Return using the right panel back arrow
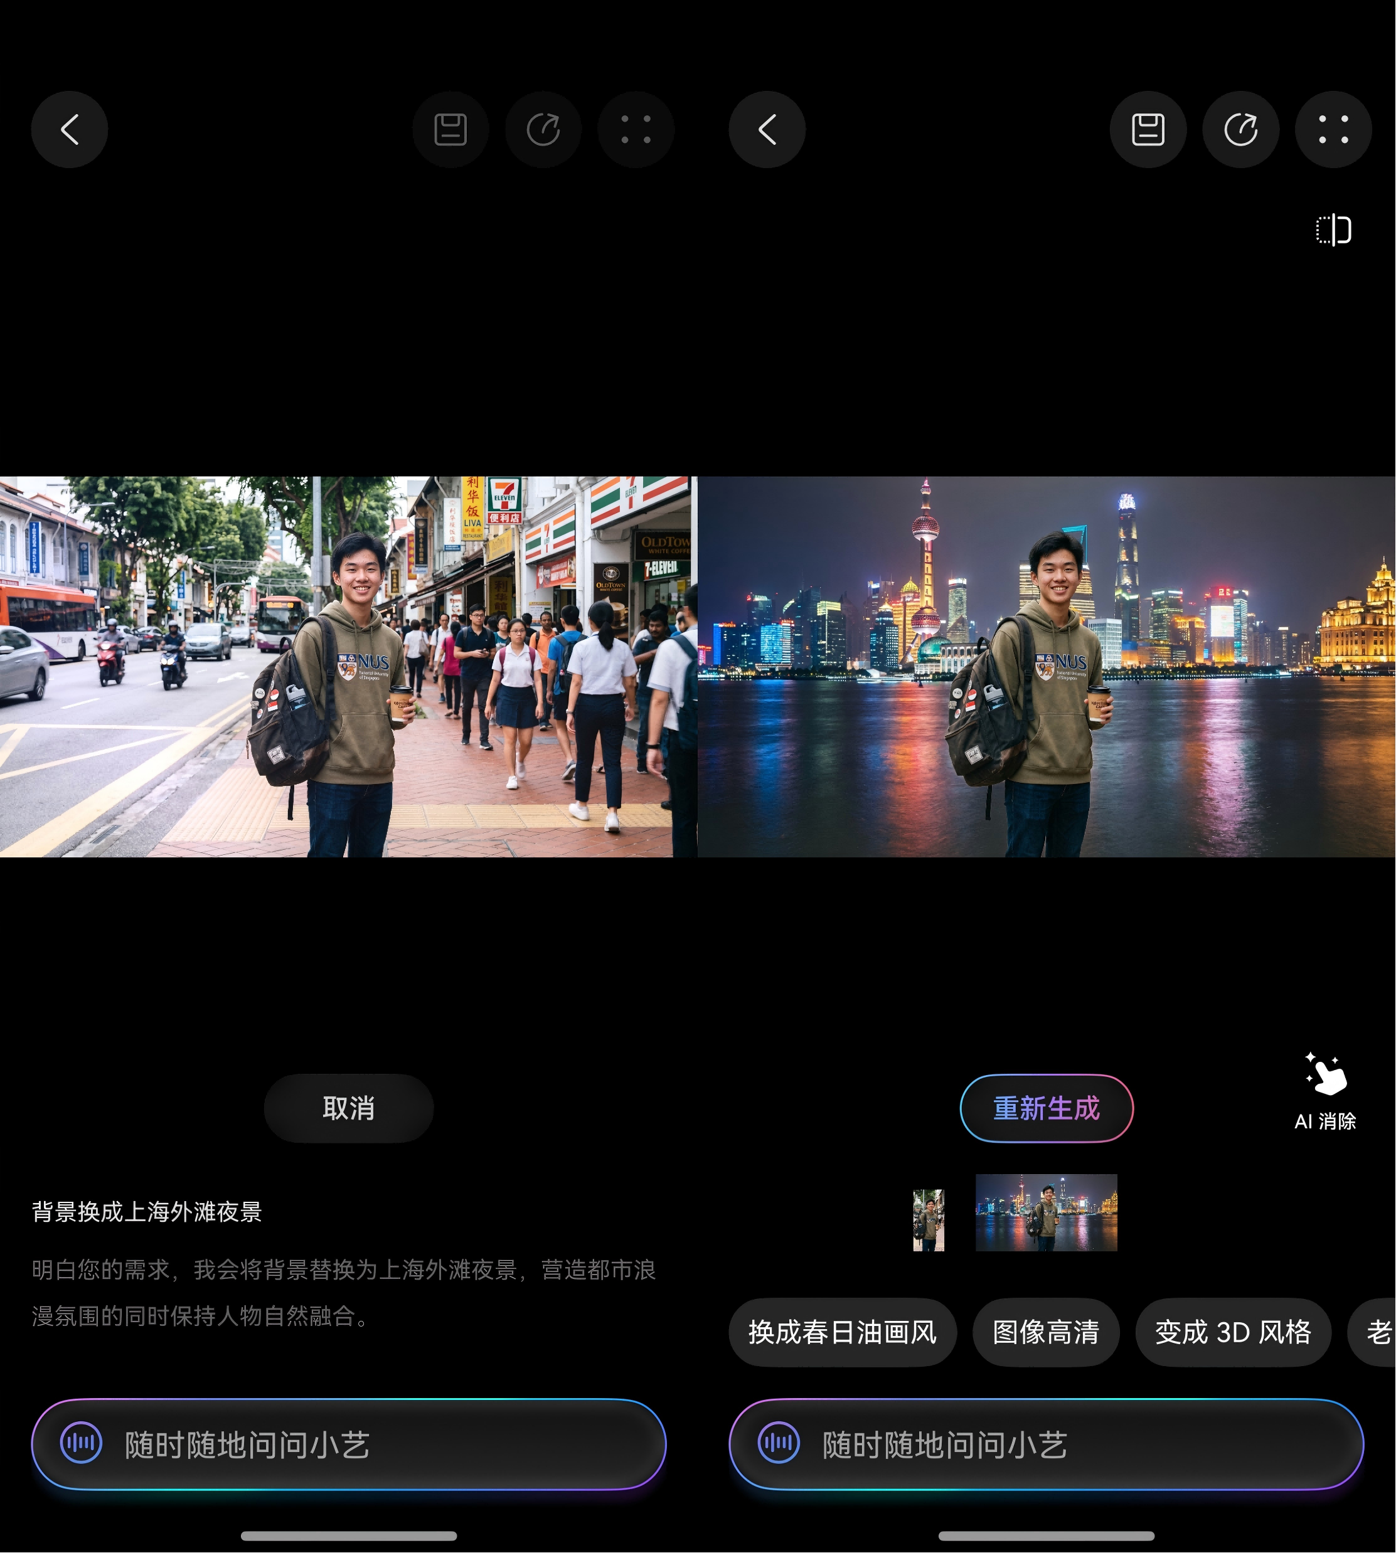The width and height of the screenshot is (1396, 1553). 766,129
